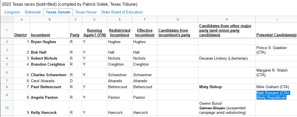Select column A header
Image resolution: width=297 pixels, height=117 pixels.
(22, 19)
